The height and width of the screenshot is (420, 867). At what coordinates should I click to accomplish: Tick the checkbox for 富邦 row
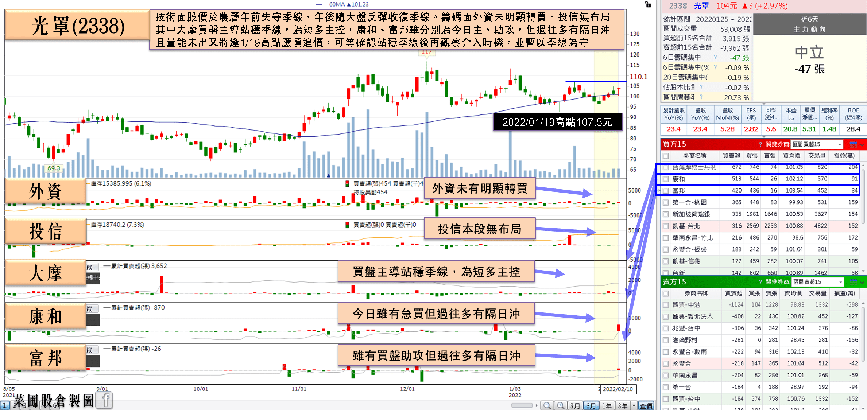pyautogui.click(x=666, y=191)
